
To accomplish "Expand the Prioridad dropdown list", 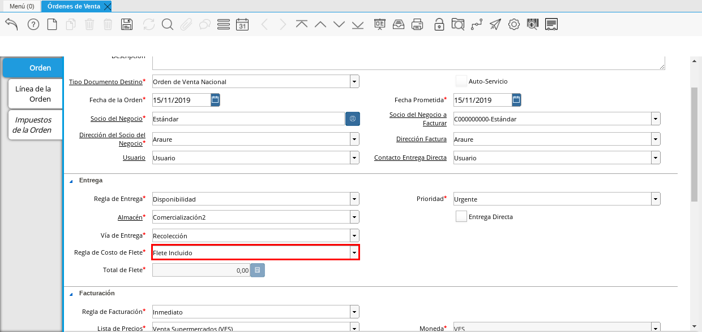I will [655, 199].
